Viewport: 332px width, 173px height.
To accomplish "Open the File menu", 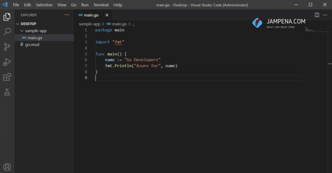I will (x=16, y=5).
